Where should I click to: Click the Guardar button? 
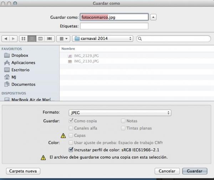point(195,171)
